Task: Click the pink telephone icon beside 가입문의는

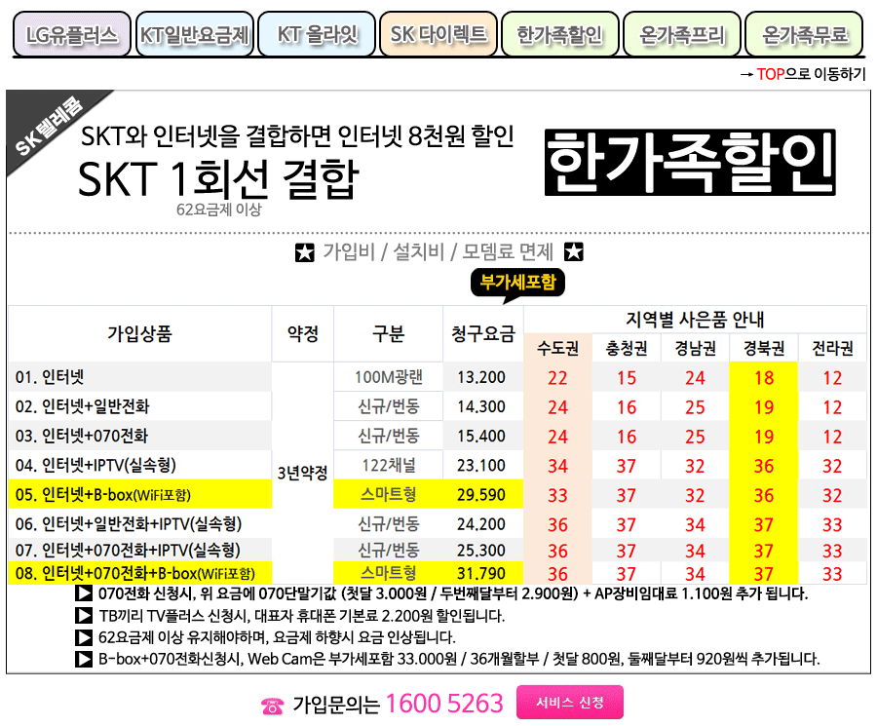Action: (272, 706)
